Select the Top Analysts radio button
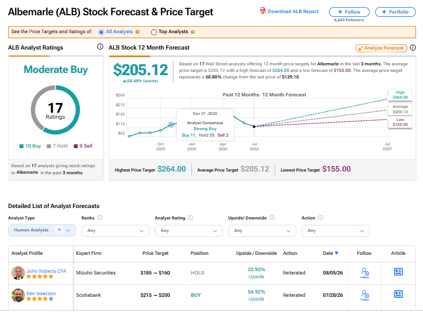The width and height of the screenshot is (423, 312). [x=154, y=32]
